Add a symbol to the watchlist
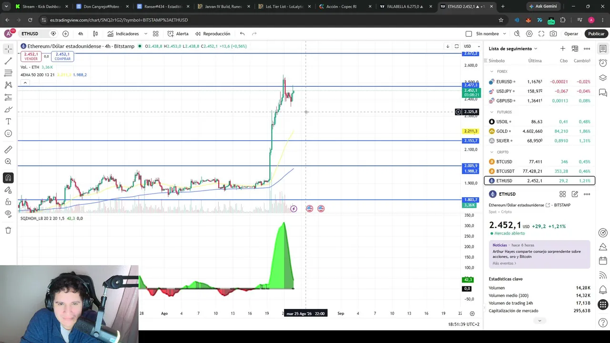This screenshot has width=610, height=343. 563,49
